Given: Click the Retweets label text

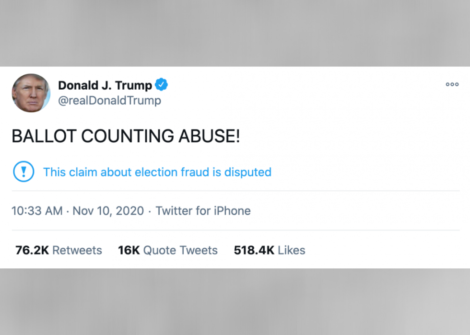Looking at the screenshot, I should click(x=77, y=250).
